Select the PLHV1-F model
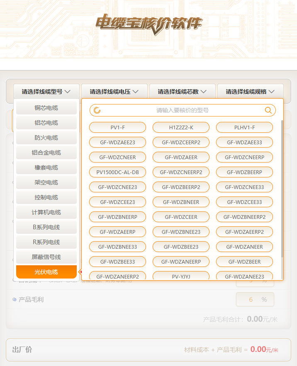Viewport: 297px width, 366px height. point(244,127)
